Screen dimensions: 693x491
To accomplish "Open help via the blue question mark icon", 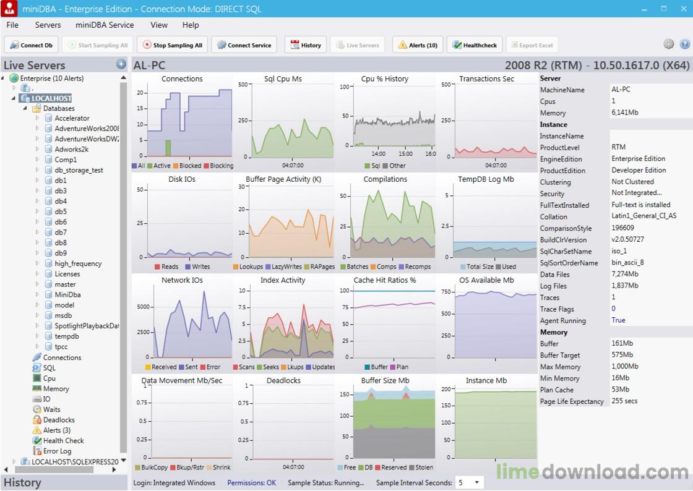I will [684, 45].
